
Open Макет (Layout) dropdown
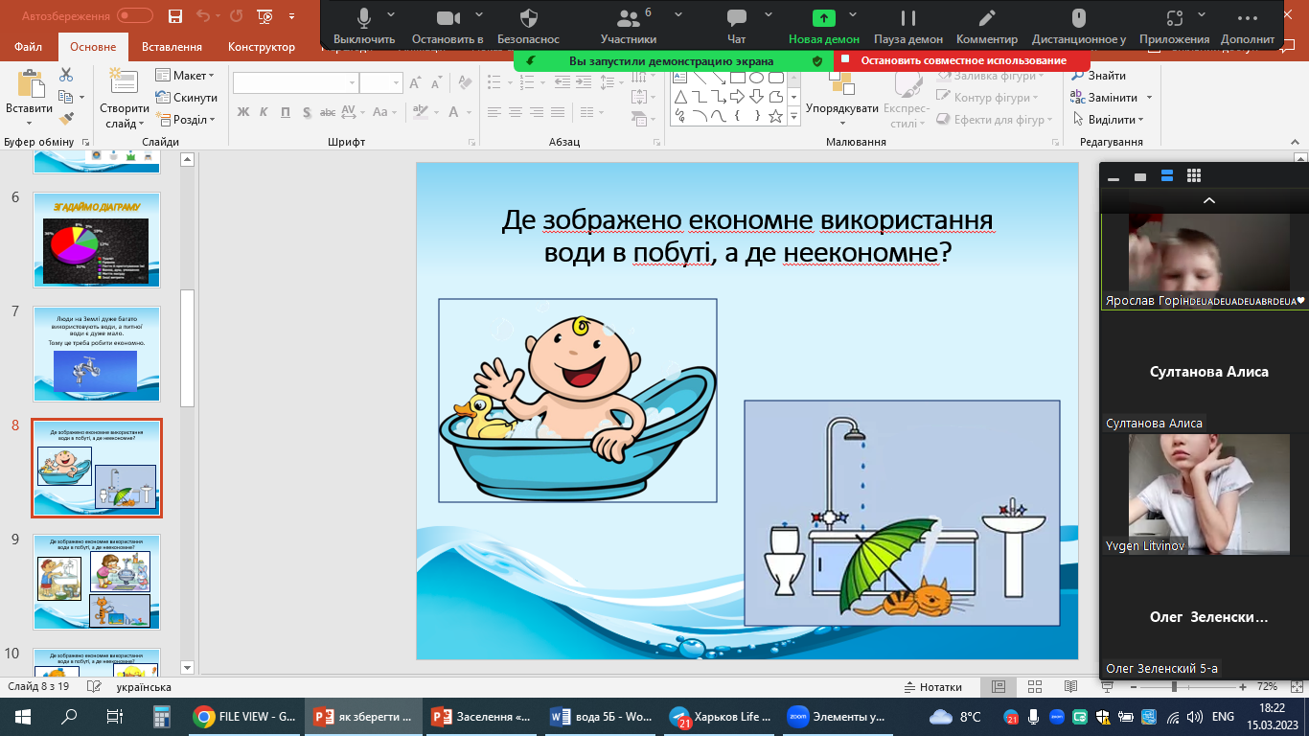[186, 76]
